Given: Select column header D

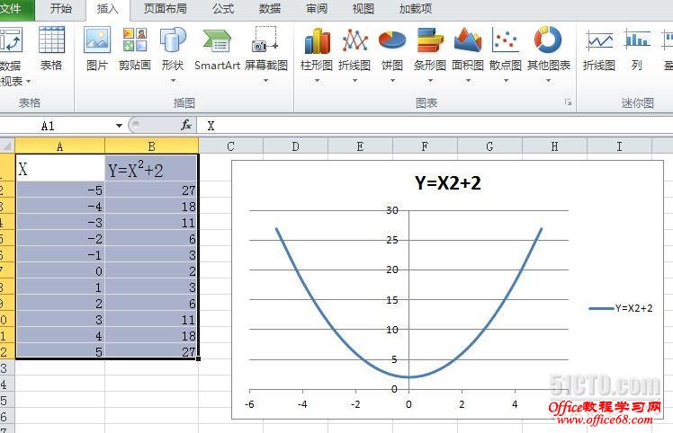Looking at the screenshot, I should (295, 146).
